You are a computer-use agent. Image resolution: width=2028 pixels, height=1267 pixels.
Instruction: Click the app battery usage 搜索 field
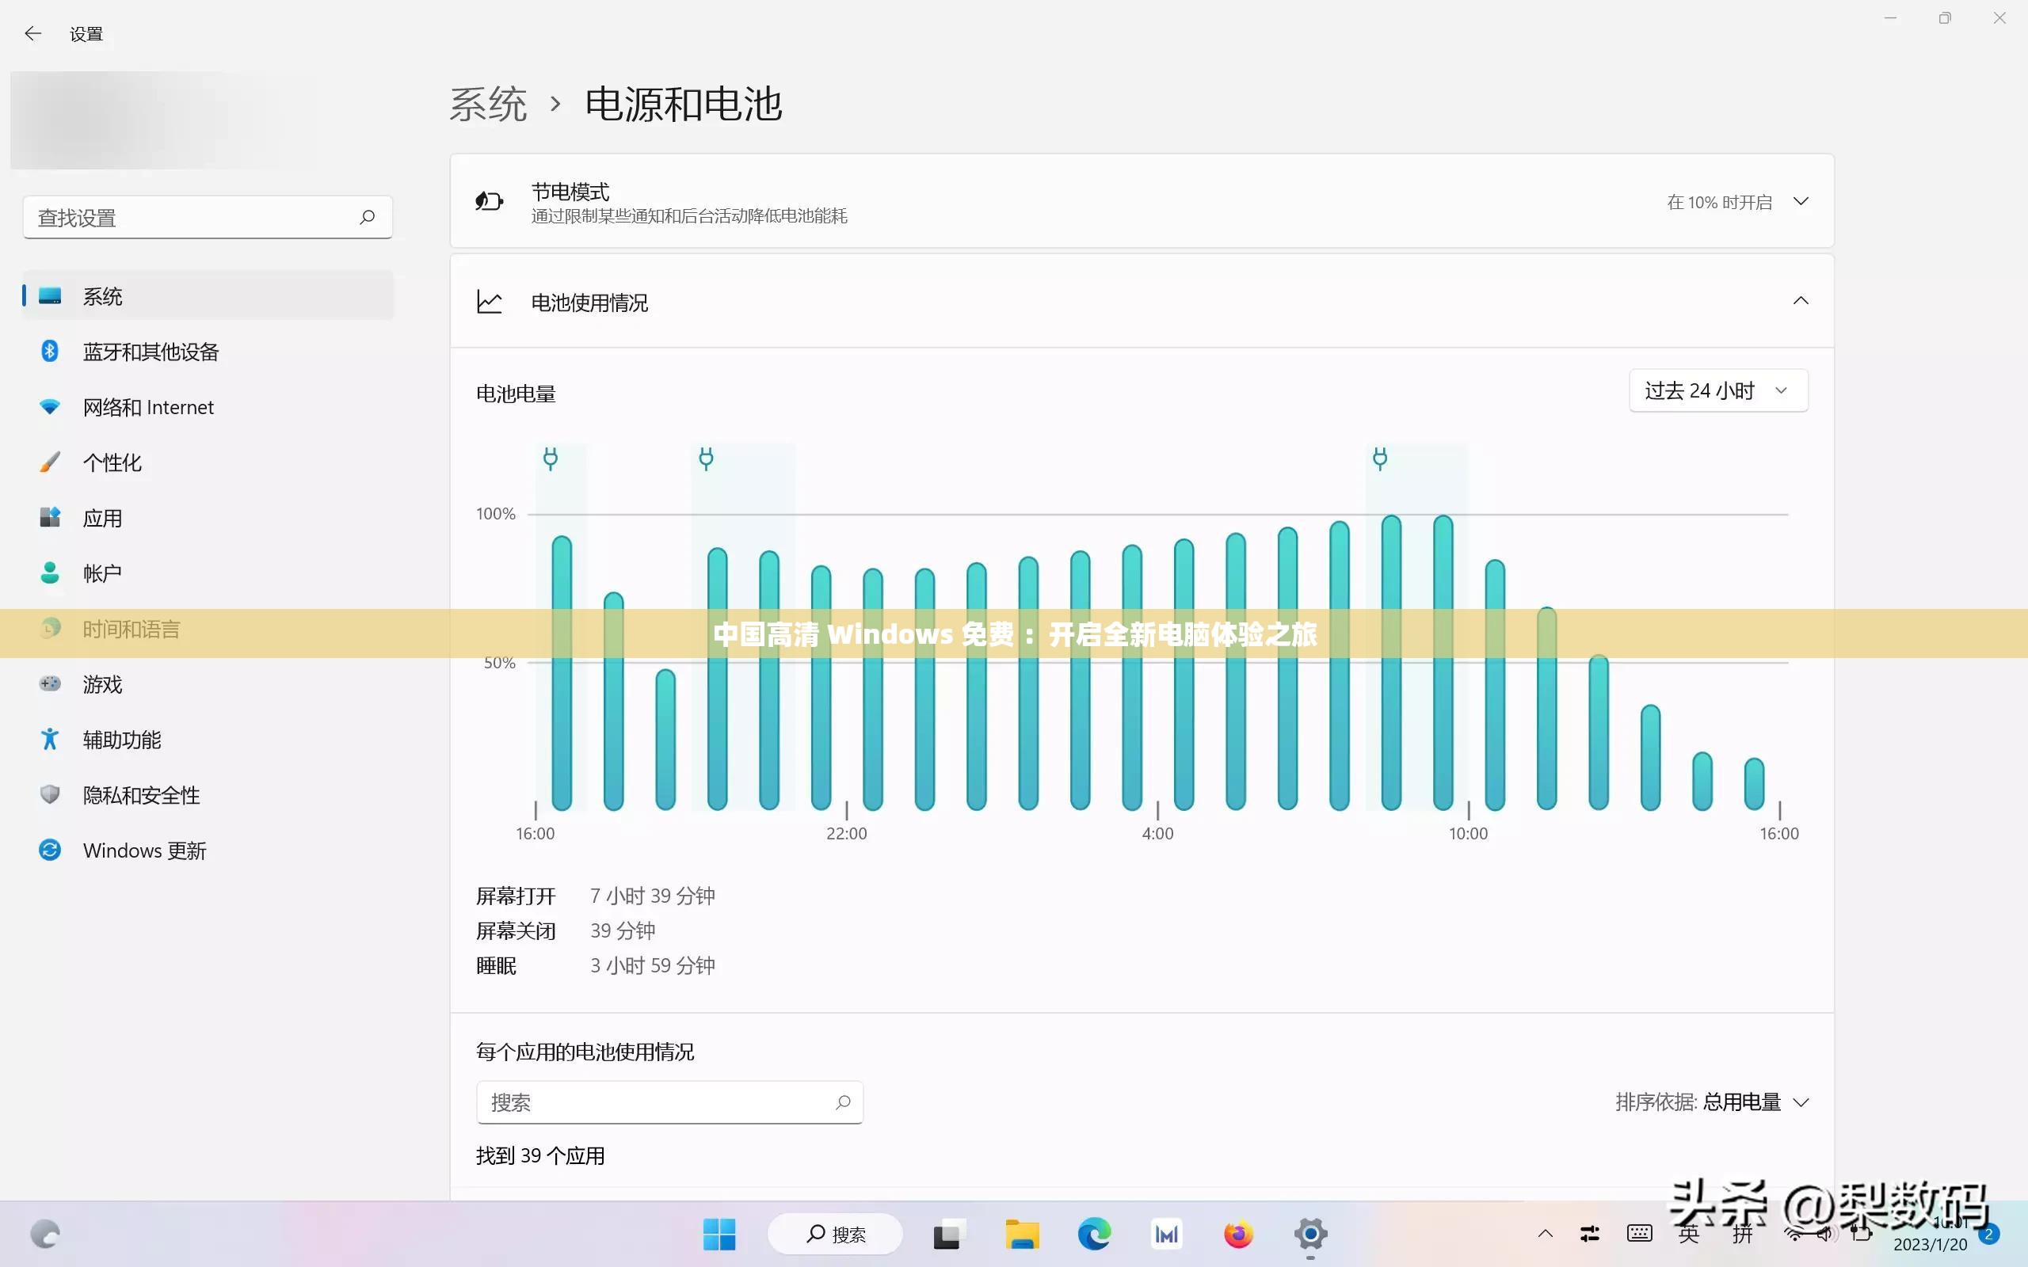(x=662, y=1102)
